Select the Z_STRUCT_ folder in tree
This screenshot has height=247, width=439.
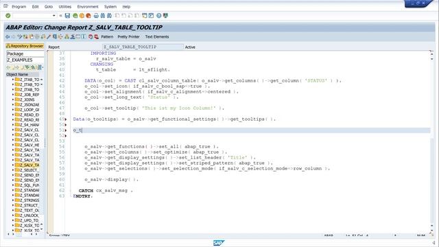[27, 205]
